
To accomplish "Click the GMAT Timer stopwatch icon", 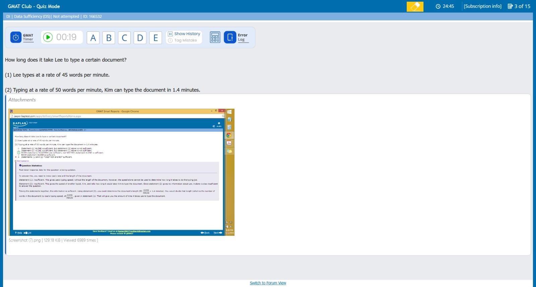I will tap(16, 37).
